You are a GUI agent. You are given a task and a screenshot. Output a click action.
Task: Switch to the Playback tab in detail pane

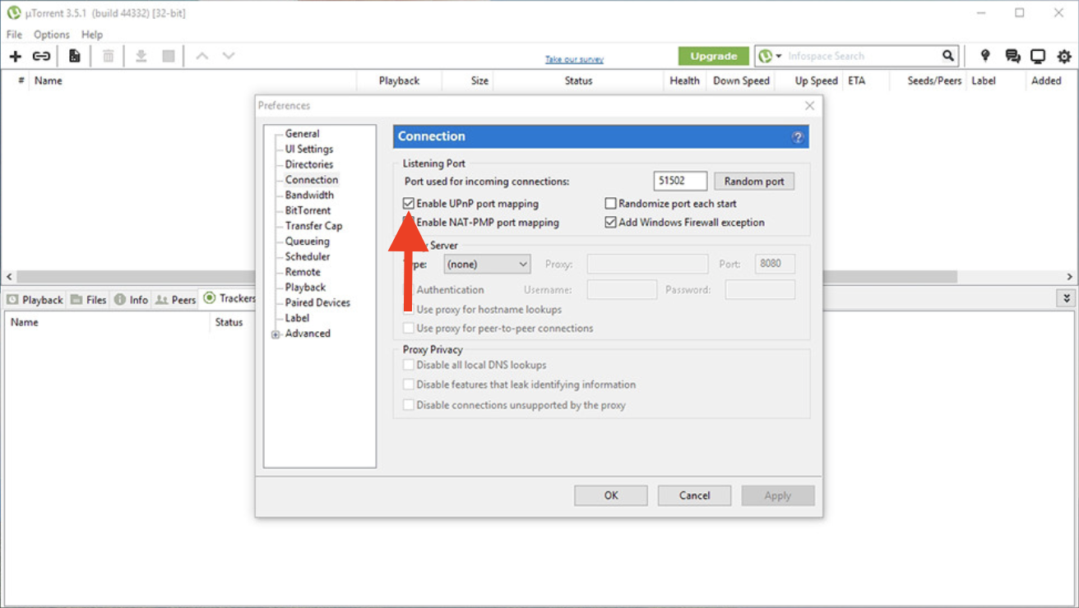[x=35, y=300]
